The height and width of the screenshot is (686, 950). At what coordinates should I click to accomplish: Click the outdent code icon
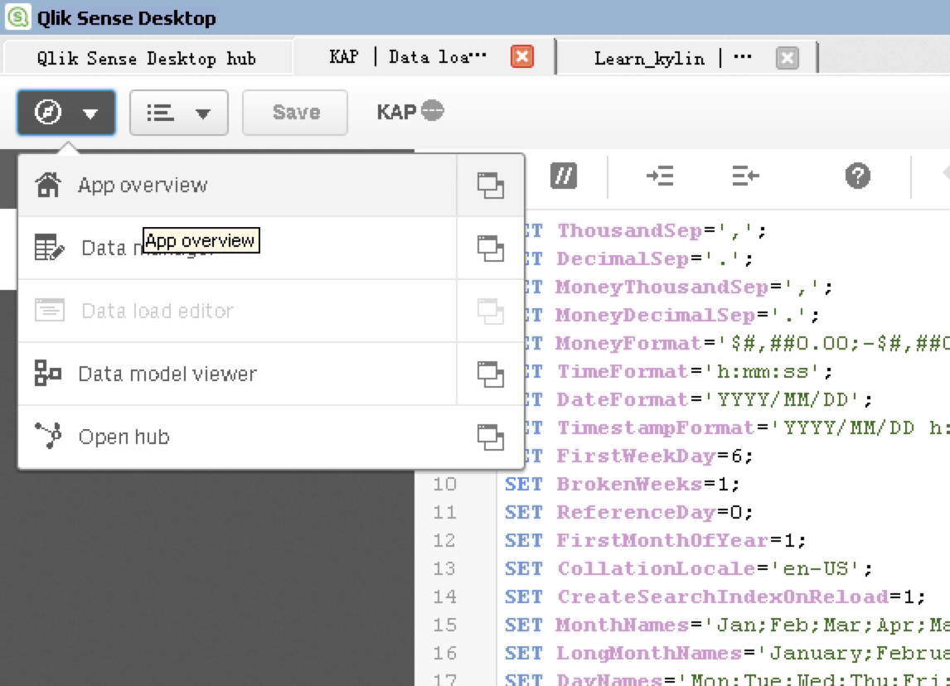(x=745, y=176)
